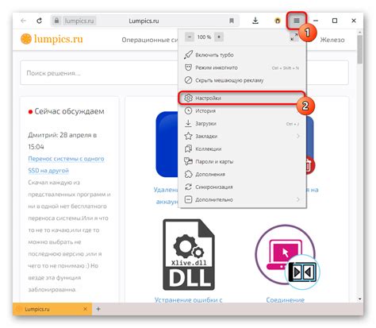Open a new tab with plus button

click(x=98, y=309)
